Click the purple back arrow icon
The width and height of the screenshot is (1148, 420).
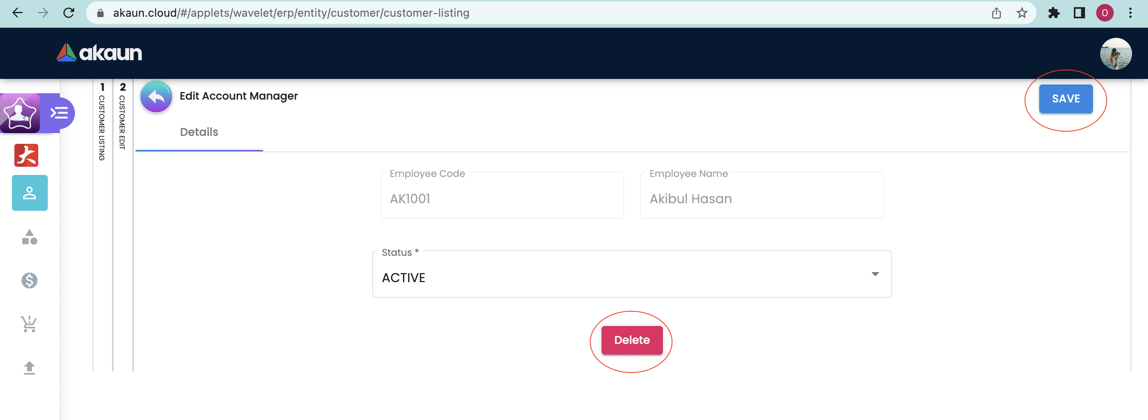156,97
